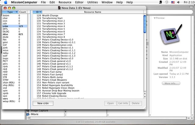This screenshot has width=195, height=125.
Task: Open the MissionComputer app menu
Action: pos(24,2)
